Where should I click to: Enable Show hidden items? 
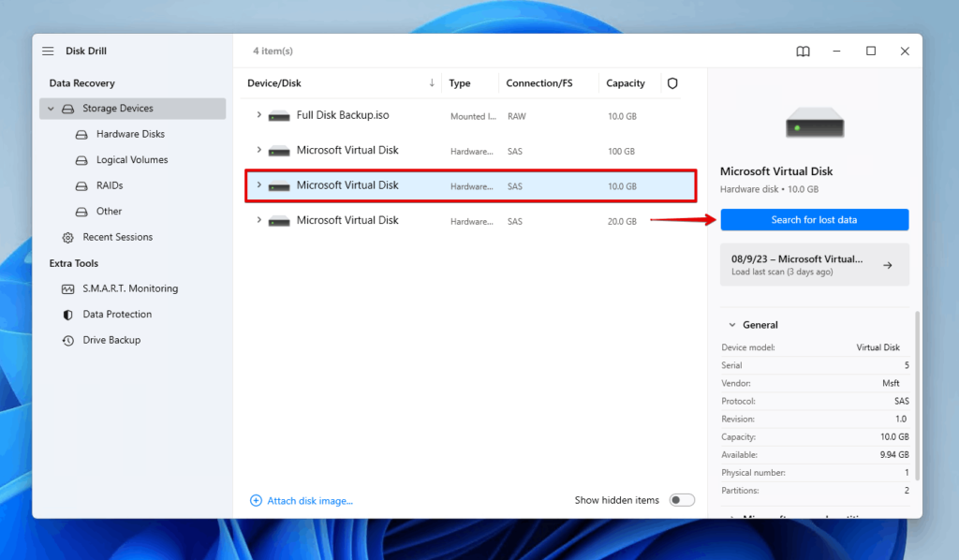tap(682, 500)
